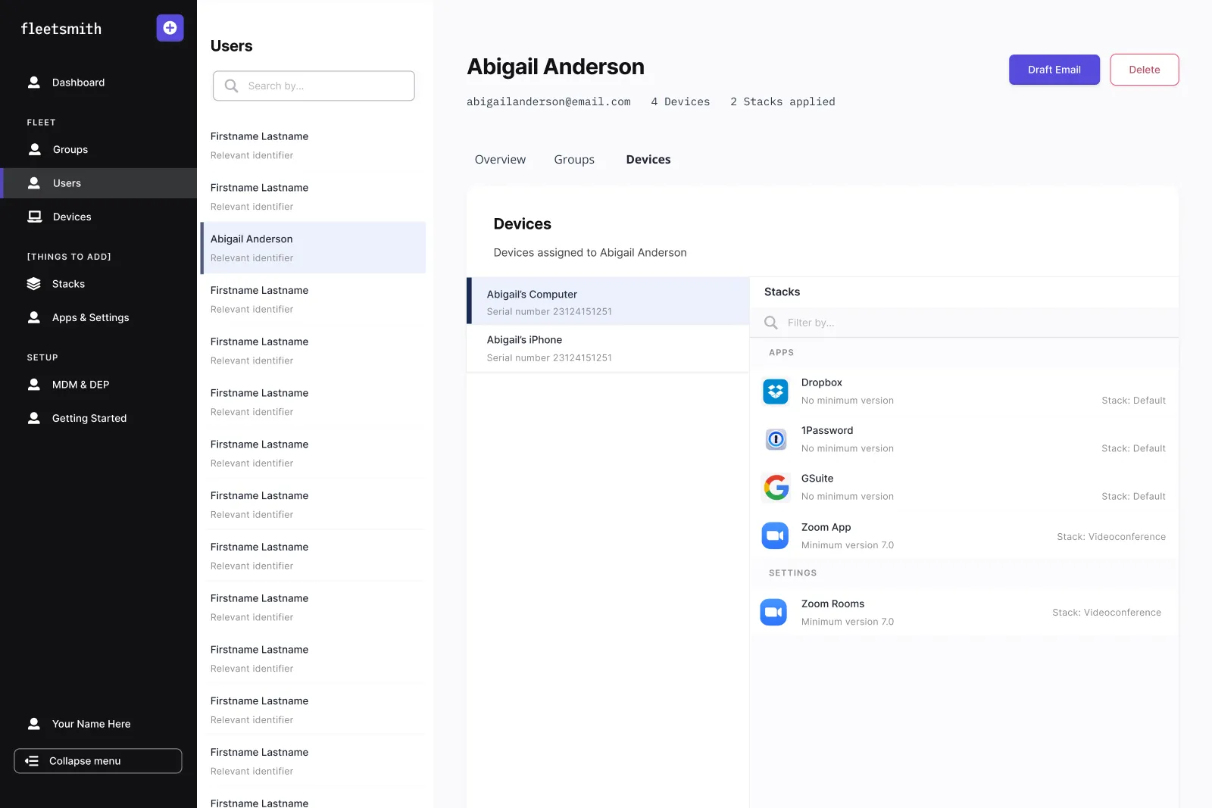This screenshot has height=808, width=1212.
Task: Click the Zoom Rooms icon
Action: [774, 612]
